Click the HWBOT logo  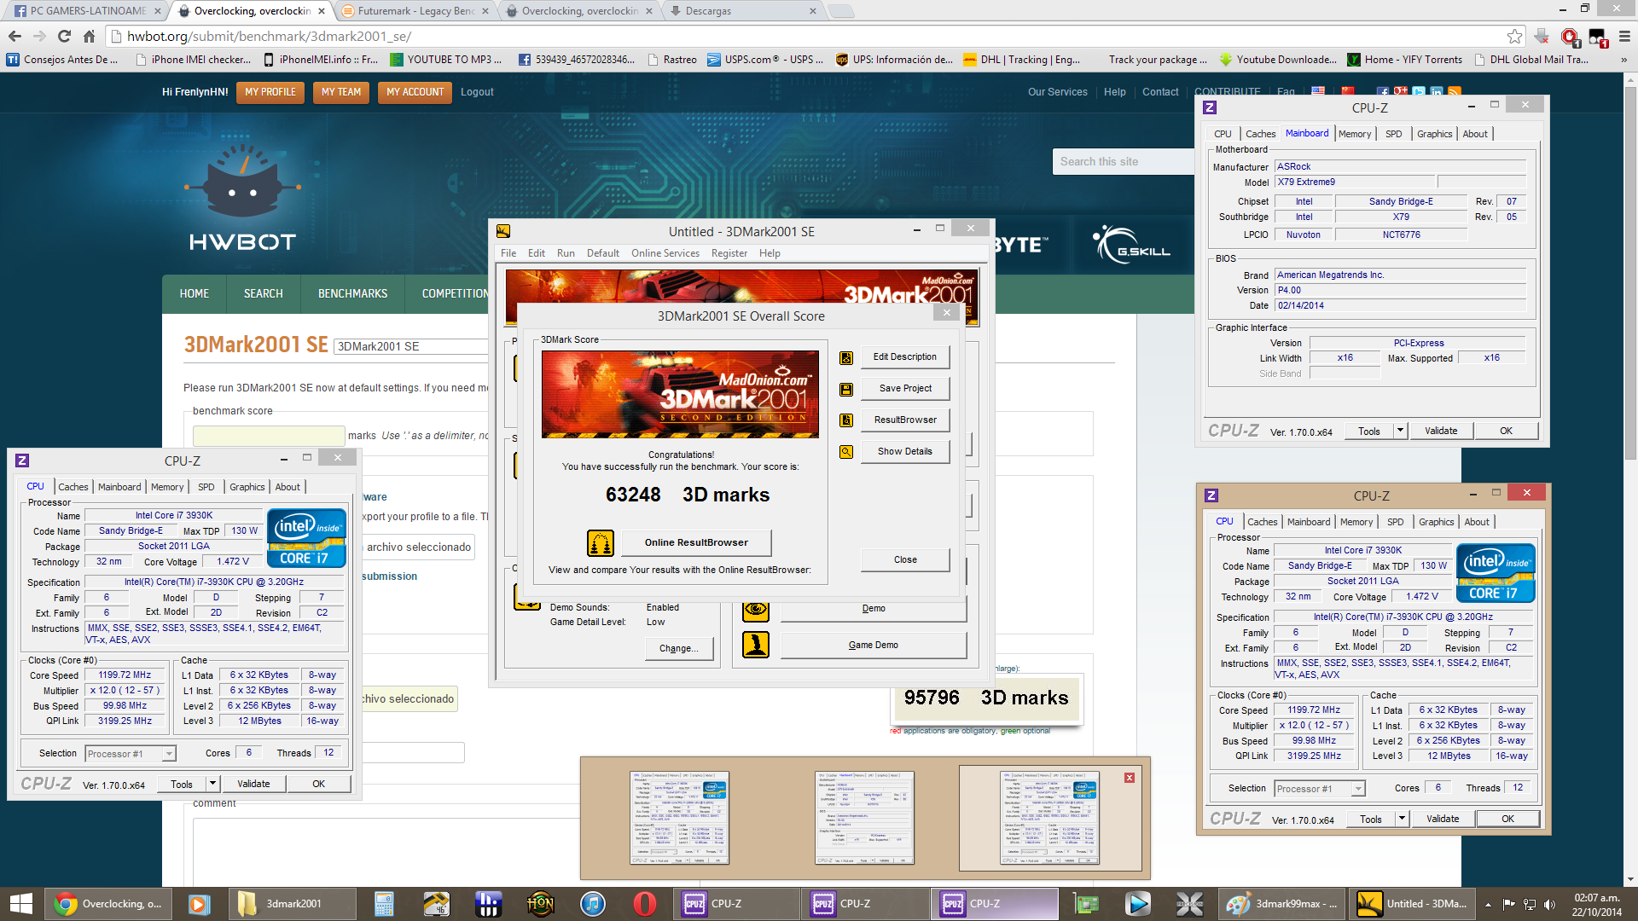(242, 198)
